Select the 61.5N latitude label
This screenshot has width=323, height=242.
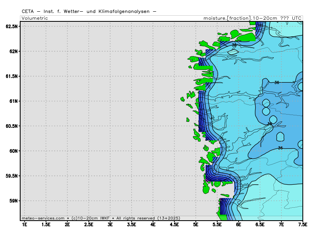click(12, 76)
